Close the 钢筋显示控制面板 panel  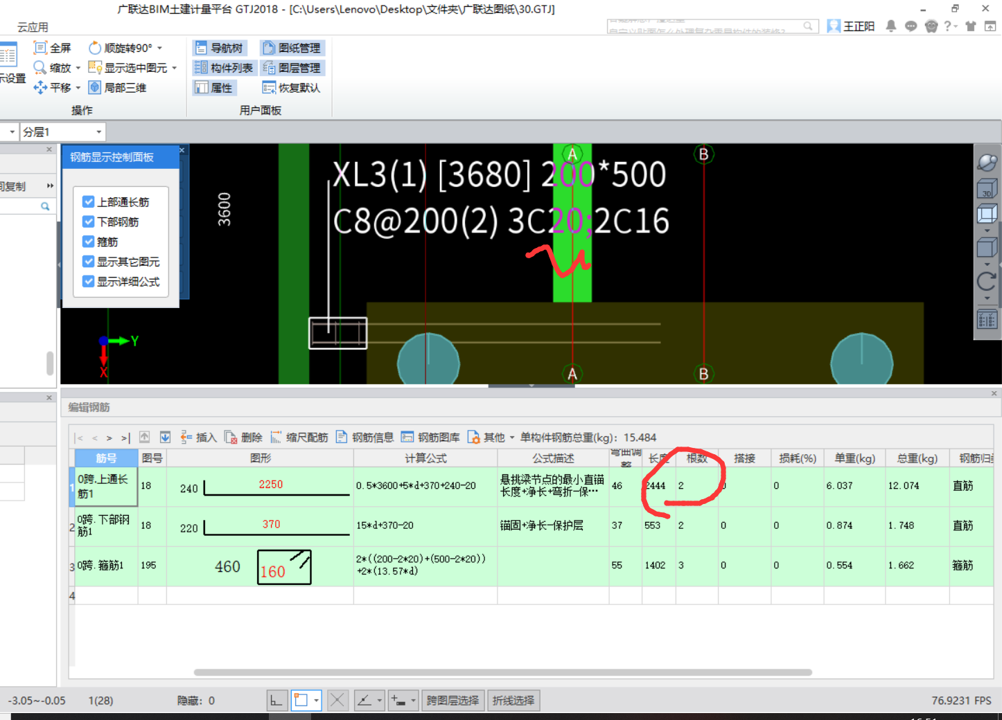point(182,150)
